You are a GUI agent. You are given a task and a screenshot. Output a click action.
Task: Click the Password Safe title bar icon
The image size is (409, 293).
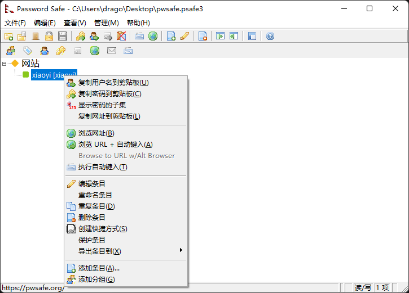click(x=9, y=9)
